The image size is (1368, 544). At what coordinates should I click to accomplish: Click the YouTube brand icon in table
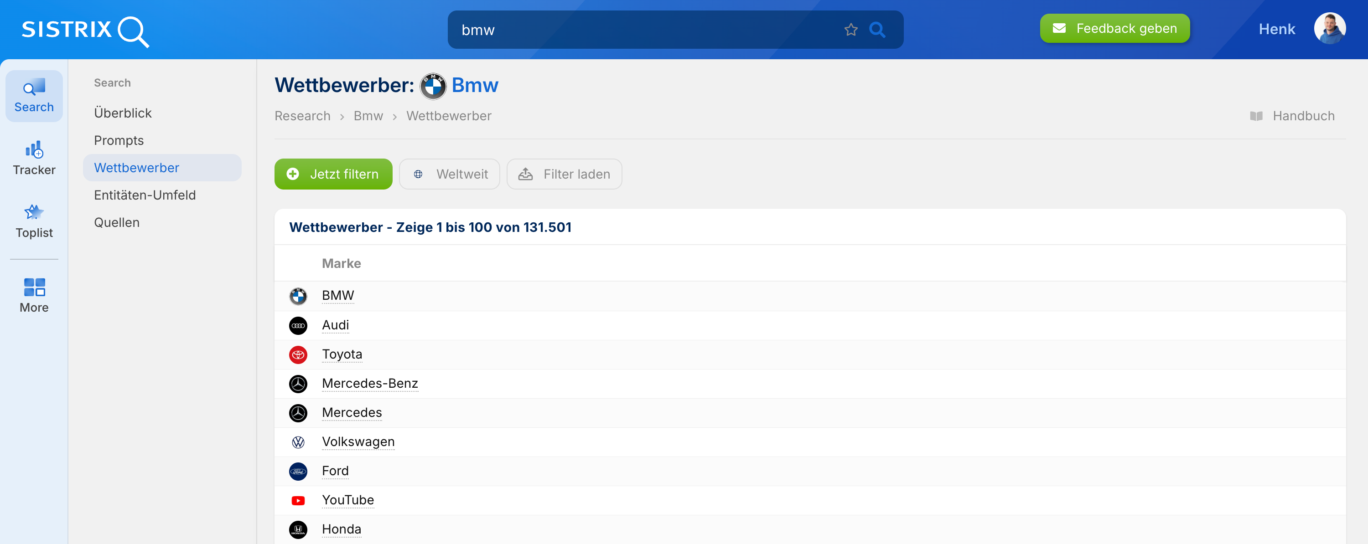point(298,500)
